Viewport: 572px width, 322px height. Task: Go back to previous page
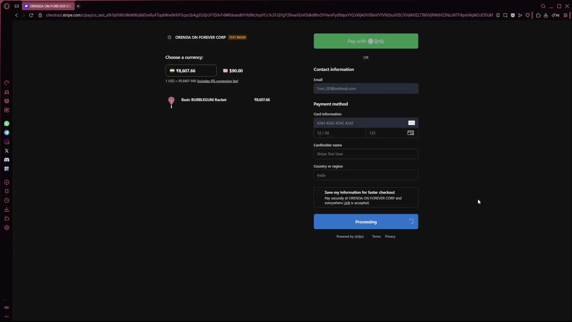(x=16, y=15)
